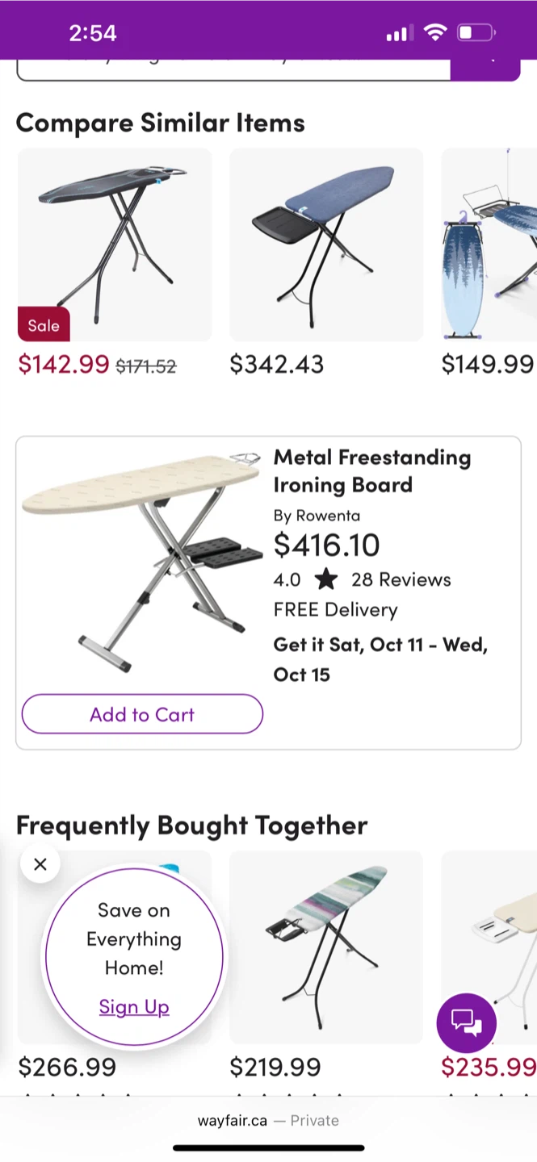This screenshot has width=537, height=1162.
Task: Tap the star rating icon
Action: coord(326,579)
